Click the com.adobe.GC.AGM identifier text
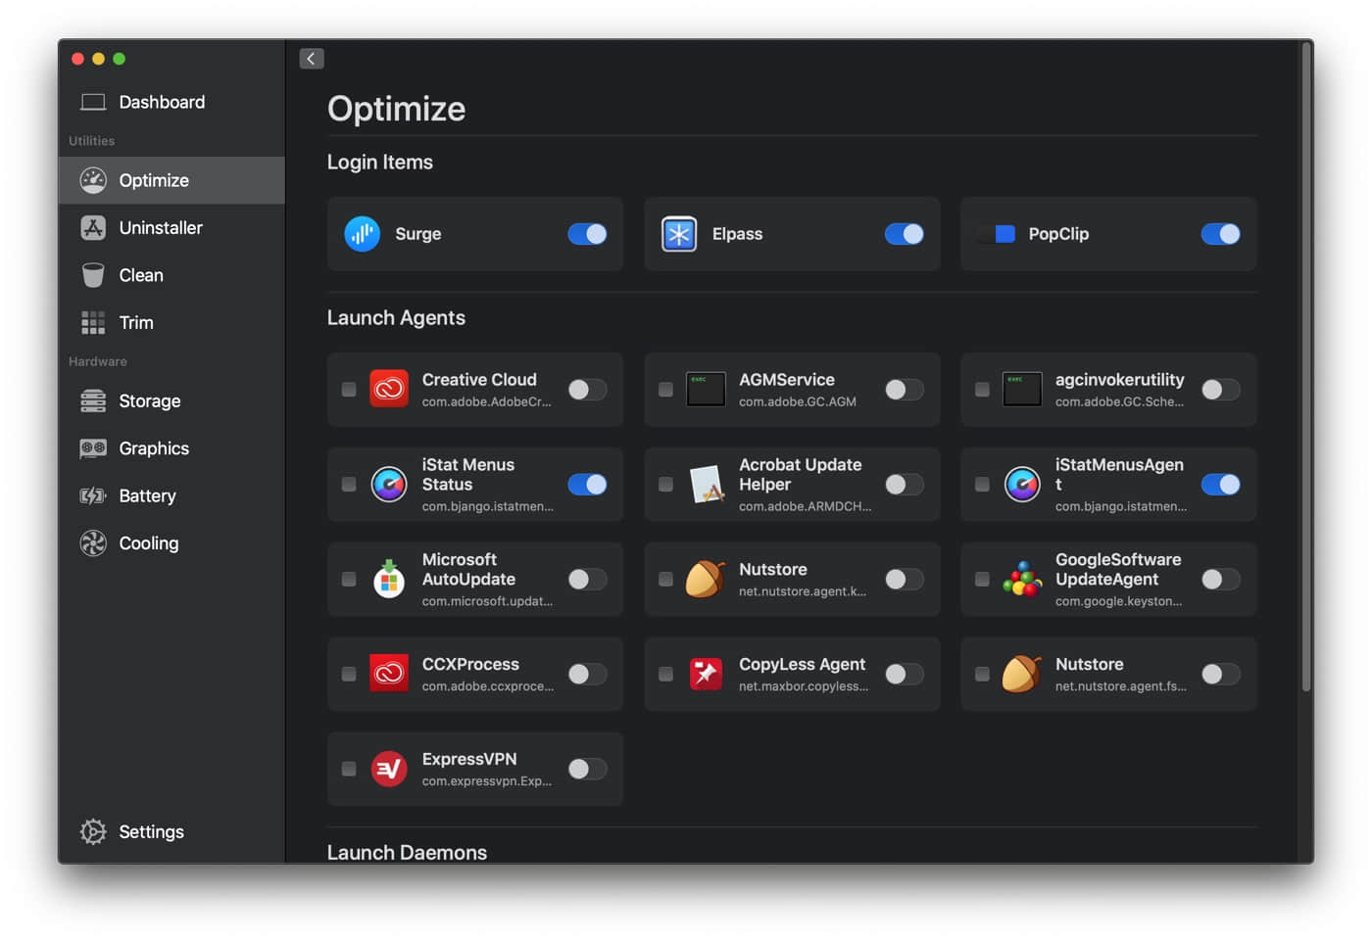The height and width of the screenshot is (940, 1372). coord(798,401)
